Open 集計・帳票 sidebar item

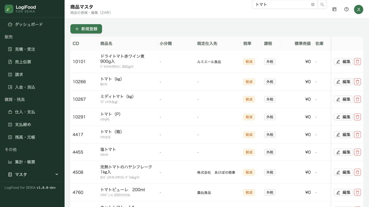coord(32,162)
